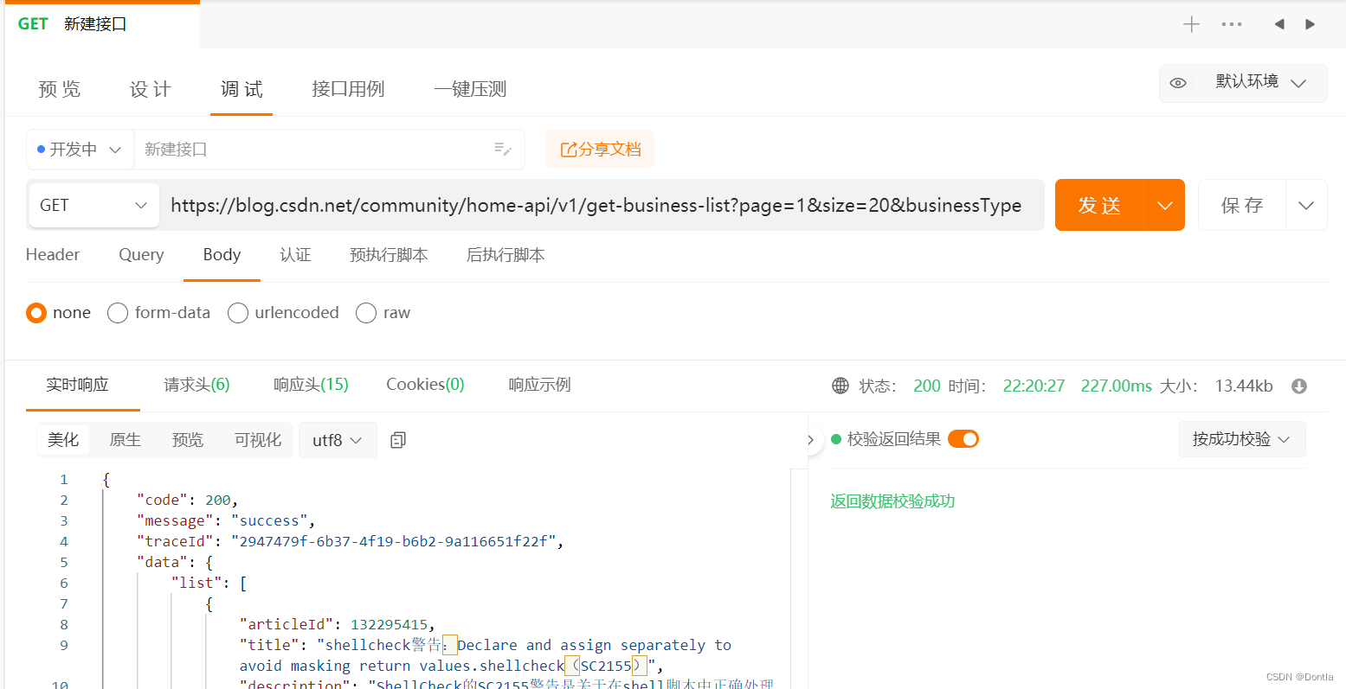1346x689 pixels.
Task: Click the download response icon beside 13.44kb
Action: [1299, 386]
